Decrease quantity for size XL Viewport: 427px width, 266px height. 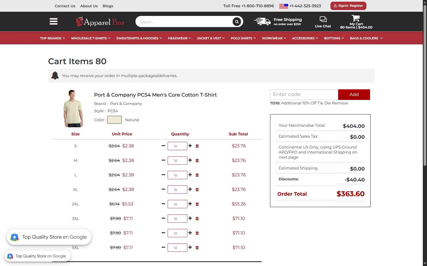coord(163,189)
